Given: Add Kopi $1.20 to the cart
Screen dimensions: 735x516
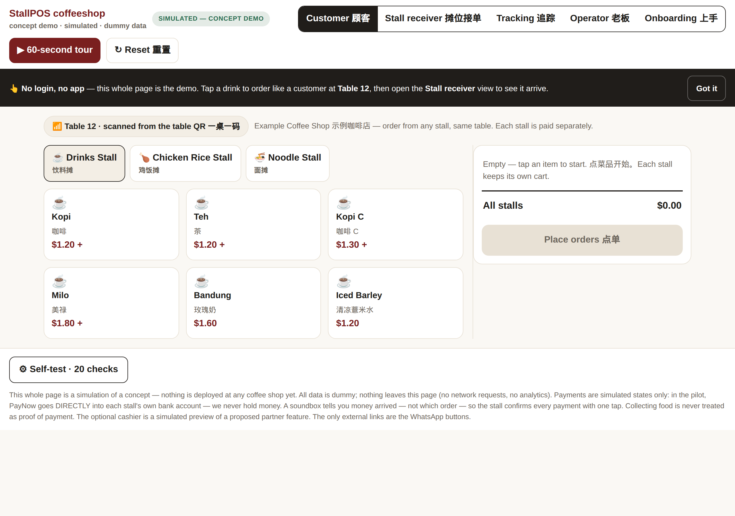Looking at the screenshot, I should pos(111,224).
